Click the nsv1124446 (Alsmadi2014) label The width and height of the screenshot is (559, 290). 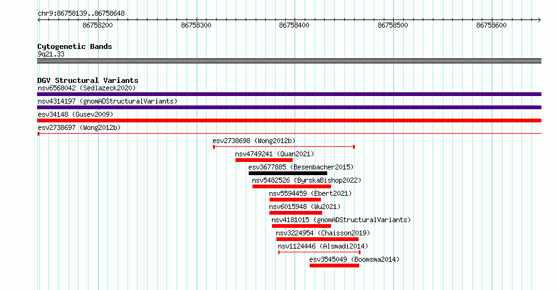(x=323, y=246)
